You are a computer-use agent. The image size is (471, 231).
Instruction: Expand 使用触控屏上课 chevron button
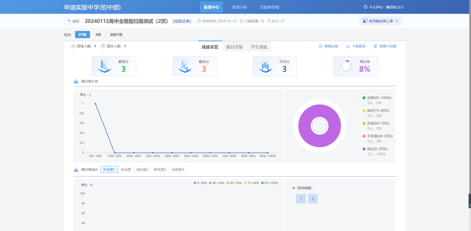(396, 21)
